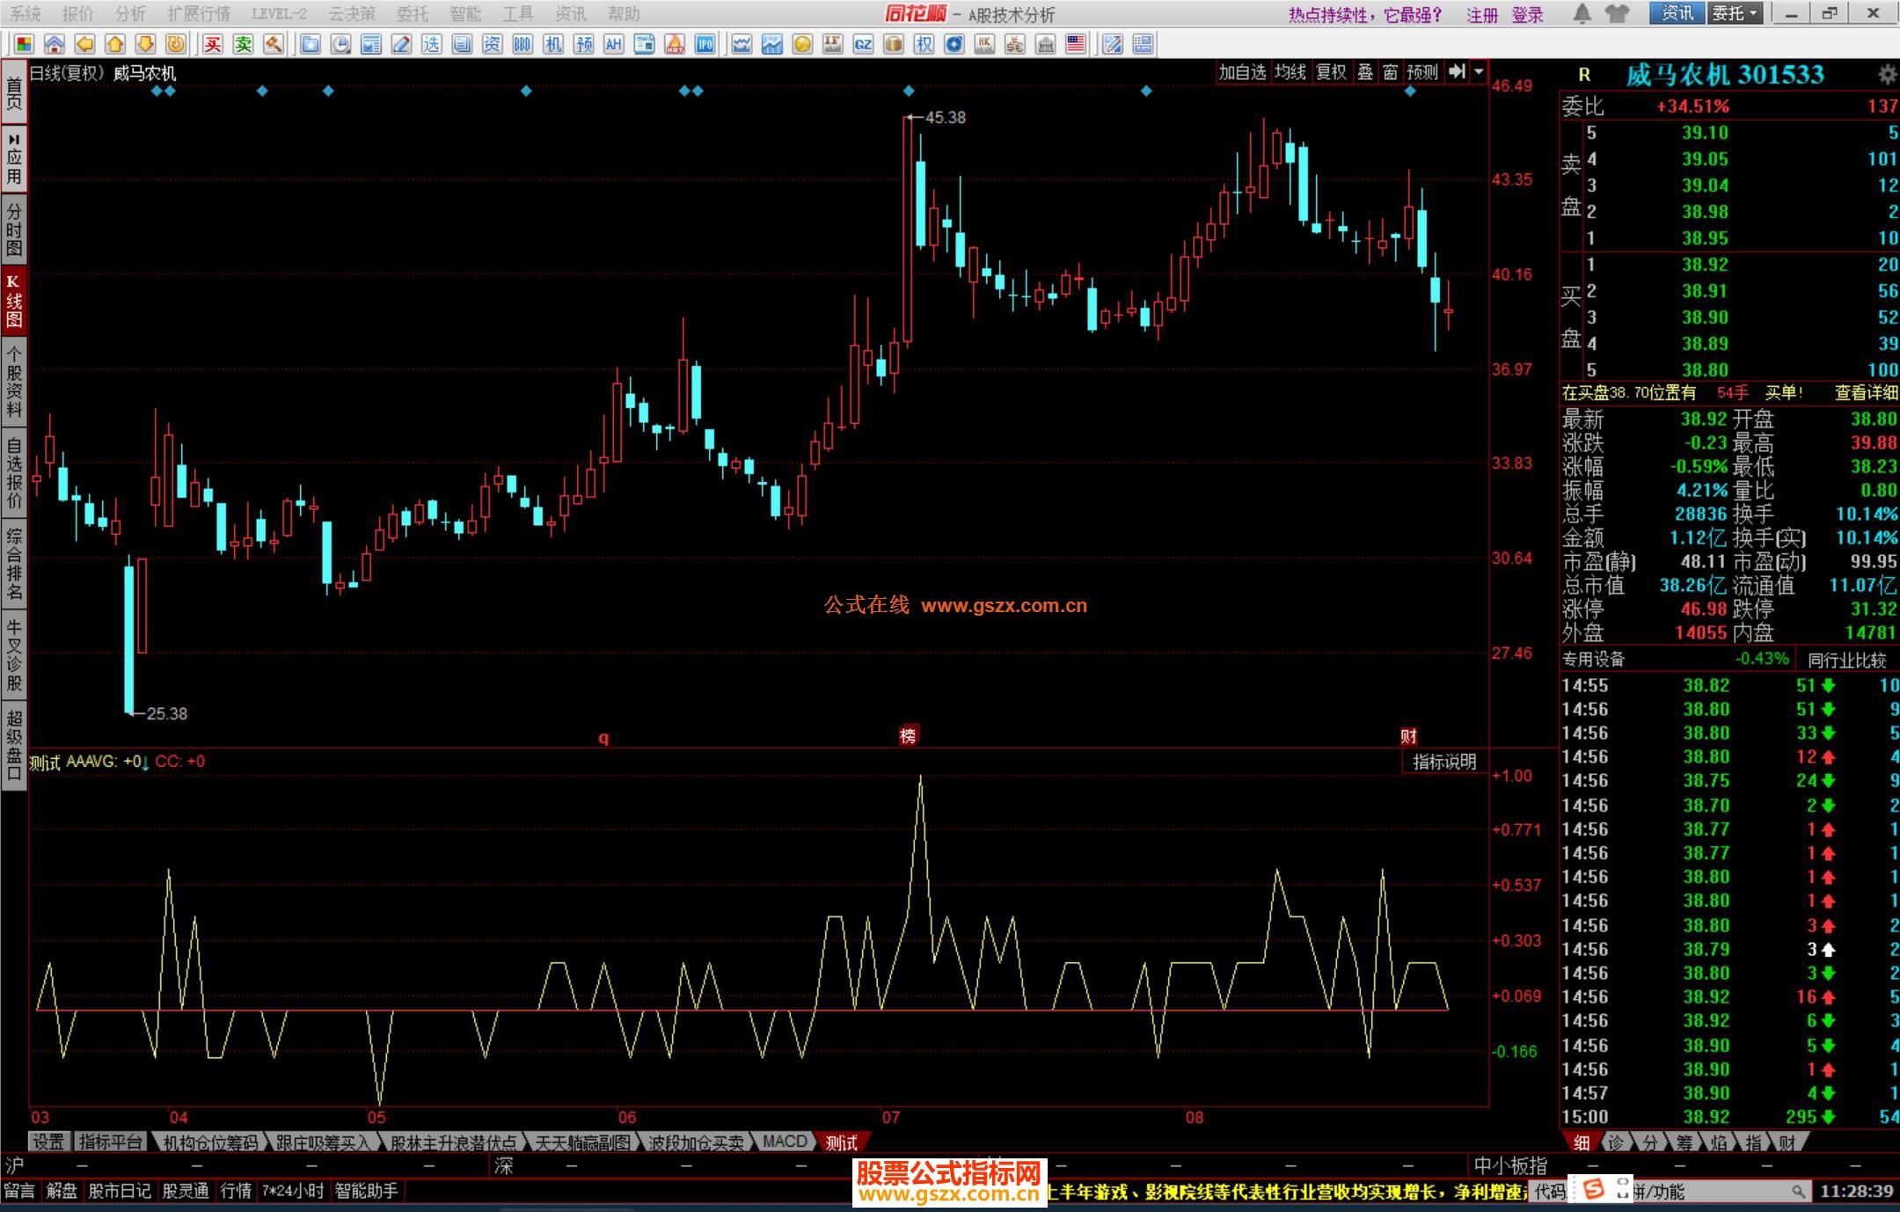Click the 指标说明 button
Image resolution: width=1900 pixels, height=1212 pixels.
1443,762
